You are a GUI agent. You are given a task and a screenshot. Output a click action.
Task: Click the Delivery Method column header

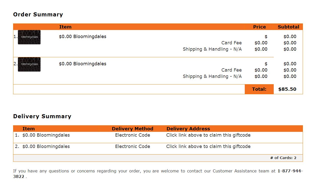(x=132, y=129)
